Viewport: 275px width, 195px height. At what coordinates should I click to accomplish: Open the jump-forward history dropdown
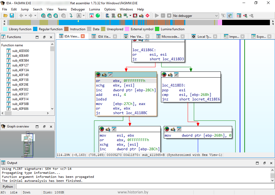point(35,16)
